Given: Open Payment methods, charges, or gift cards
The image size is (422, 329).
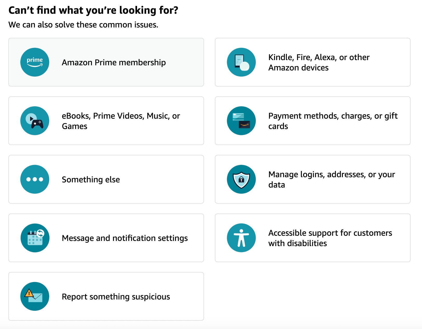Looking at the screenshot, I should [x=313, y=121].
